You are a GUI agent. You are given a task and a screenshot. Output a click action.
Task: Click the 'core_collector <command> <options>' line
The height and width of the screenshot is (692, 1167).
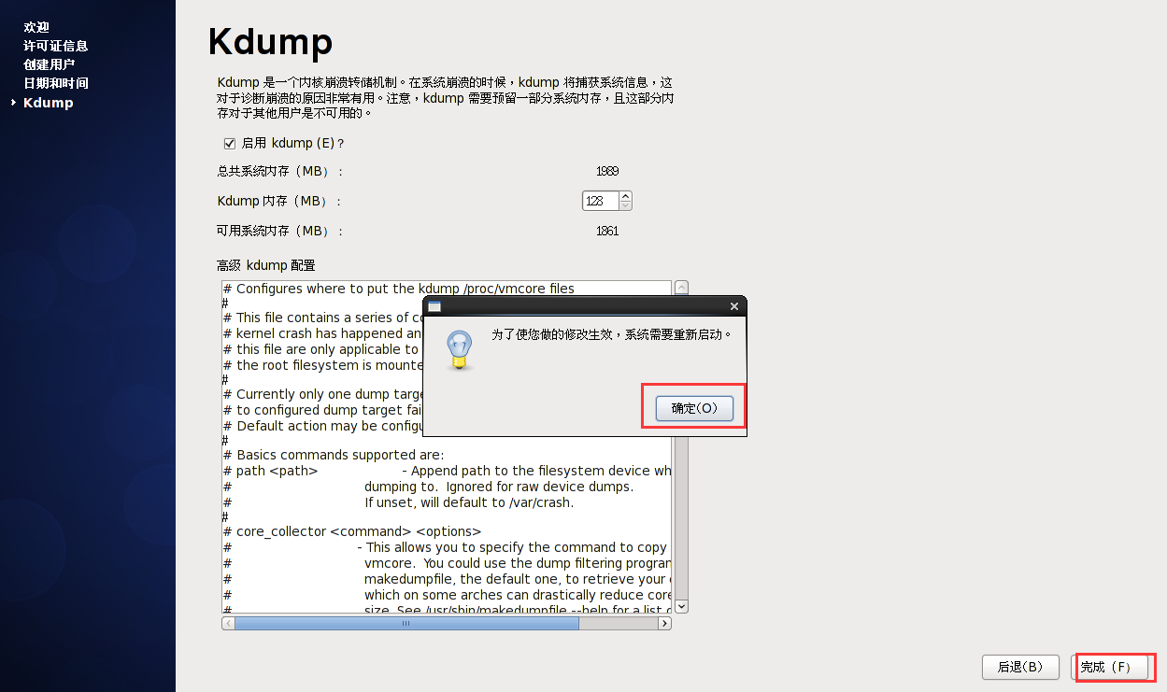click(352, 531)
